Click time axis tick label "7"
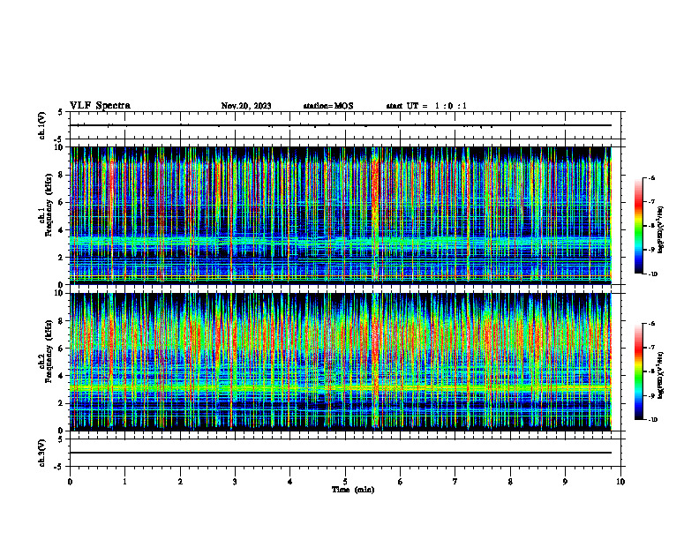This screenshot has height=540, width=699. click(x=455, y=482)
